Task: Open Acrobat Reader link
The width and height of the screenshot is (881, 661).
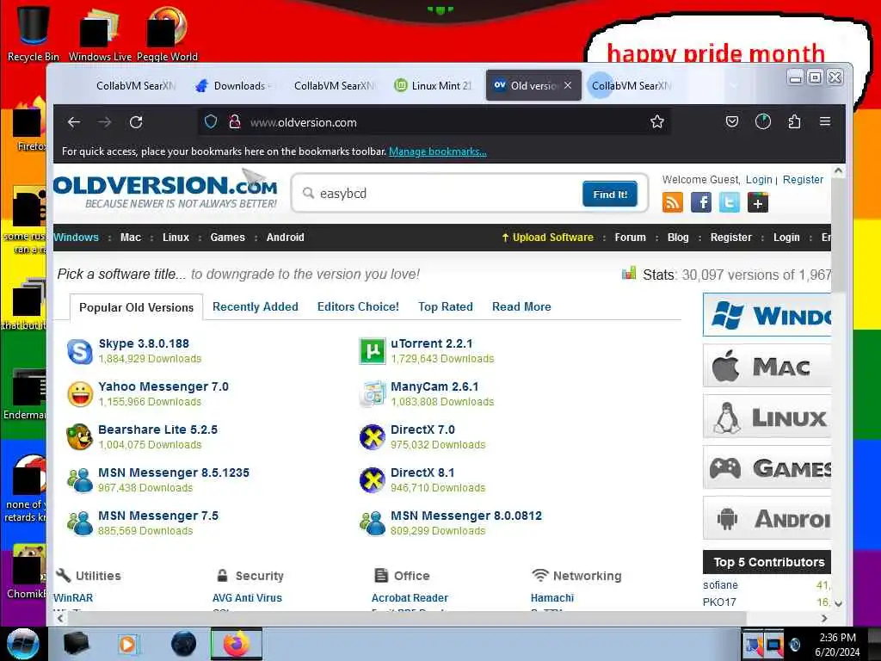Action: coord(410,598)
